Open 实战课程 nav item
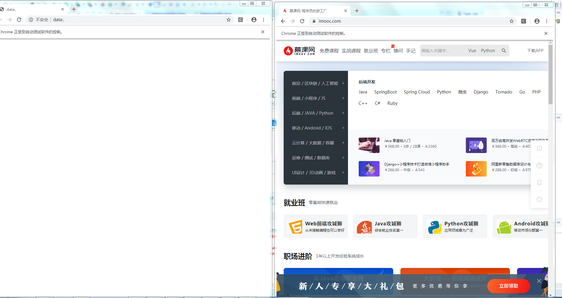The width and height of the screenshot is (562, 298). 351,51
